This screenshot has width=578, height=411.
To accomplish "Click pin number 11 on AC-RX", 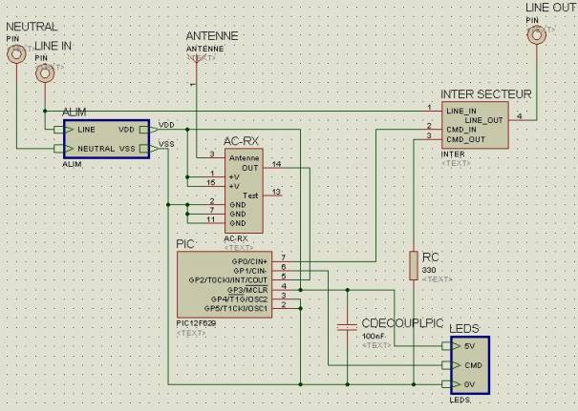I will (x=210, y=219).
